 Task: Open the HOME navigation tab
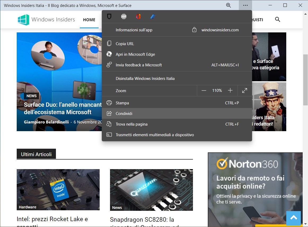click(89, 20)
